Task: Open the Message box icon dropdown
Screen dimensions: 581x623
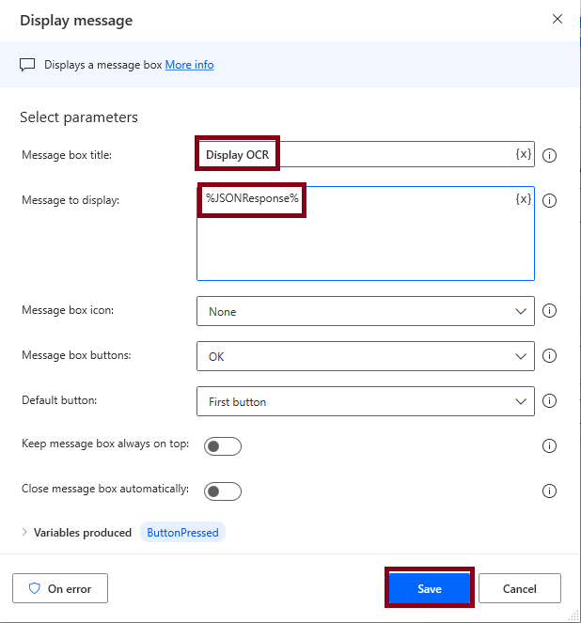Action: click(365, 311)
